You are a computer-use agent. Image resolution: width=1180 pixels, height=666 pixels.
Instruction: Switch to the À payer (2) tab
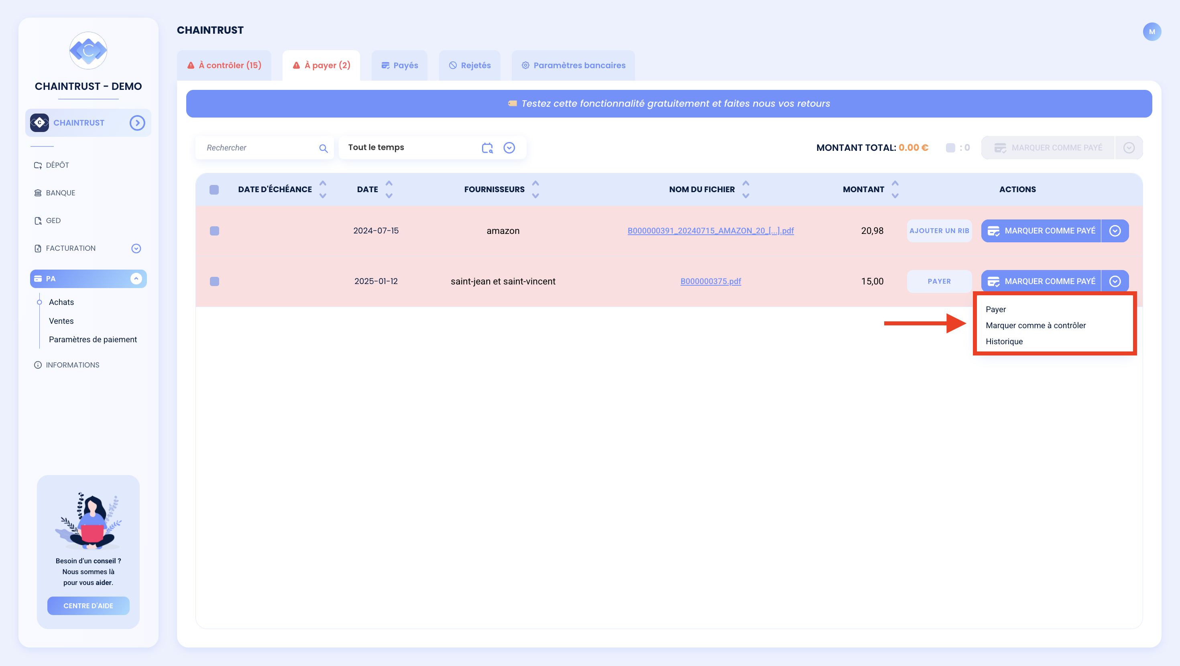pyautogui.click(x=321, y=65)
